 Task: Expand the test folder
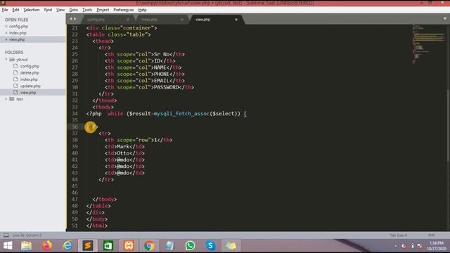click(6, 99)
